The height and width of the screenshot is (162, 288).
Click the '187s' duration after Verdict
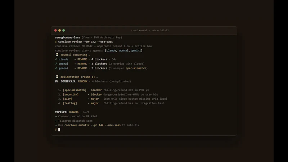(86, 112)
